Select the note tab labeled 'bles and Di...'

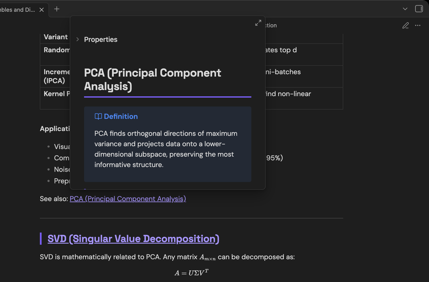tap(17, 10)
